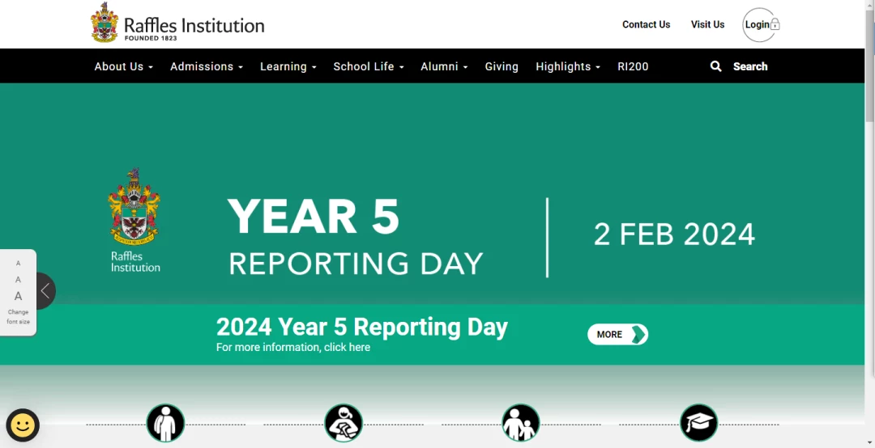Image resolution: width=875 pixels, height=448 pixels.
Task: Select the smallest font size A
Action: tap(18, 263)
